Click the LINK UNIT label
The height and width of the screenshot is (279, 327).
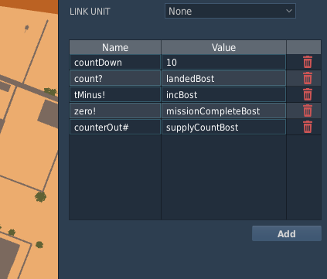[x=90, y=12]
